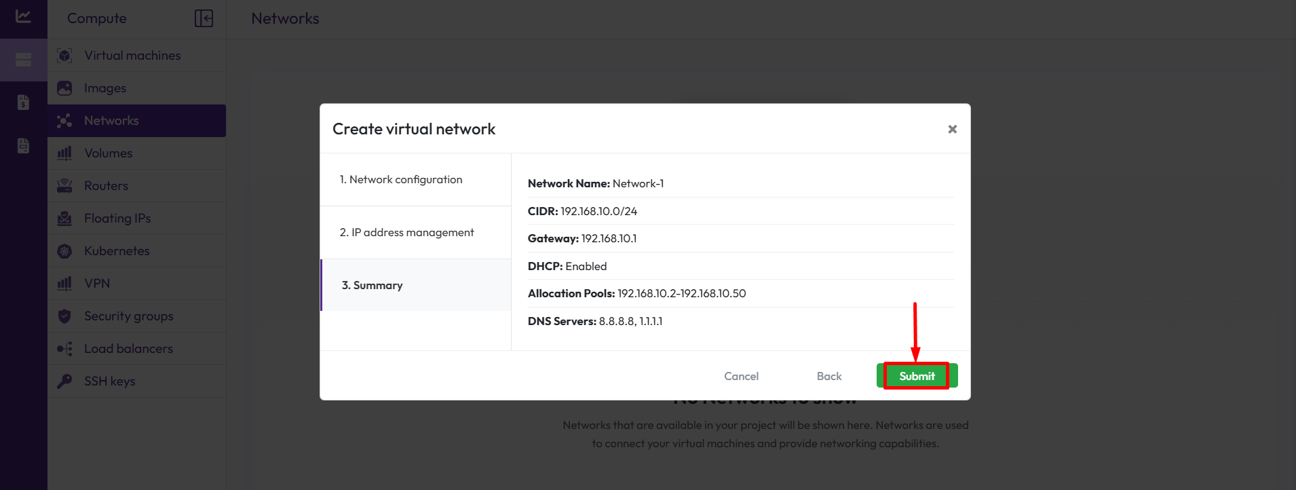
Task: Close the Create virtual network dialog
Action: pyautogui.click(x=952, y=129)
